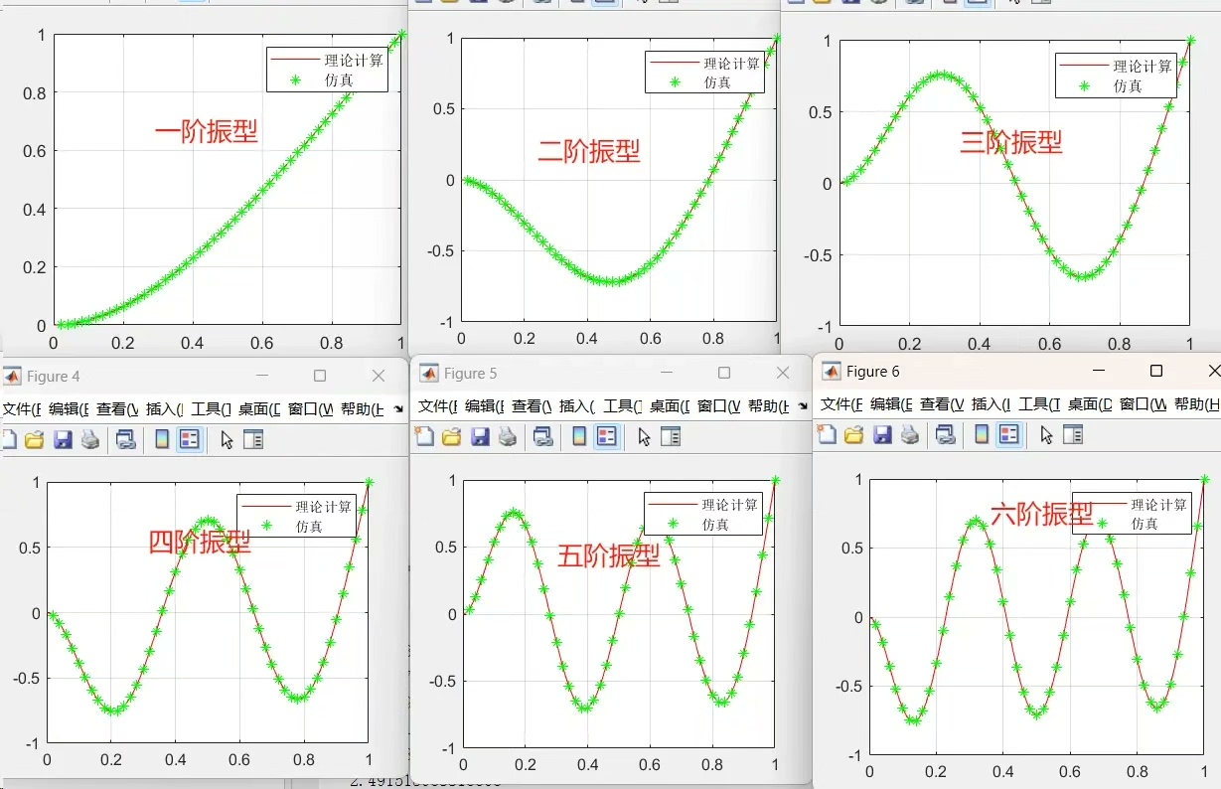Select 五阶振型 annotation in Figure 5
The image size is (1221, 789).
[x=609, y=555]
